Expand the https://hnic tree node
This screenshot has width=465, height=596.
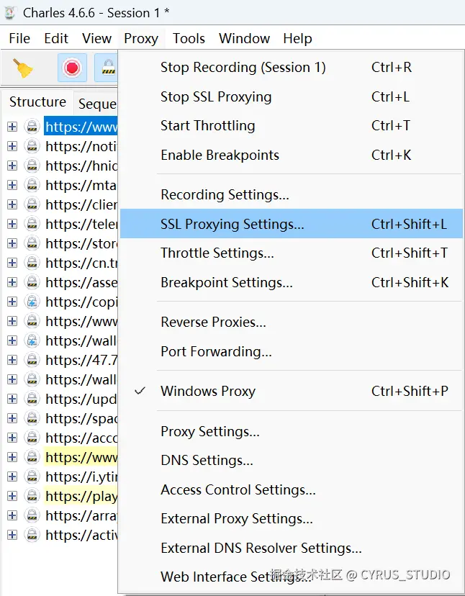pos(12,166)
